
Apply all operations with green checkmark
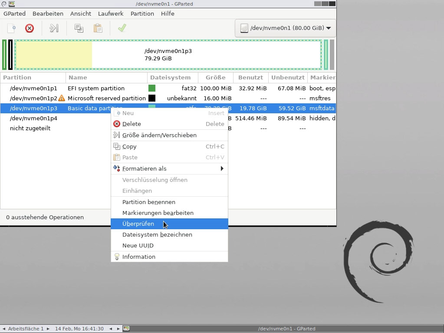point(122,28)
